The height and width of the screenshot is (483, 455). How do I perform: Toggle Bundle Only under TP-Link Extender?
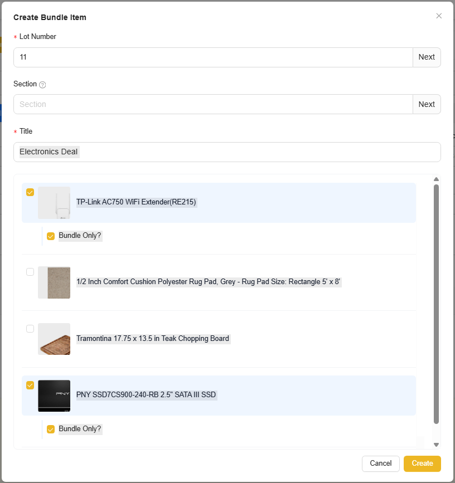[51, 236]
